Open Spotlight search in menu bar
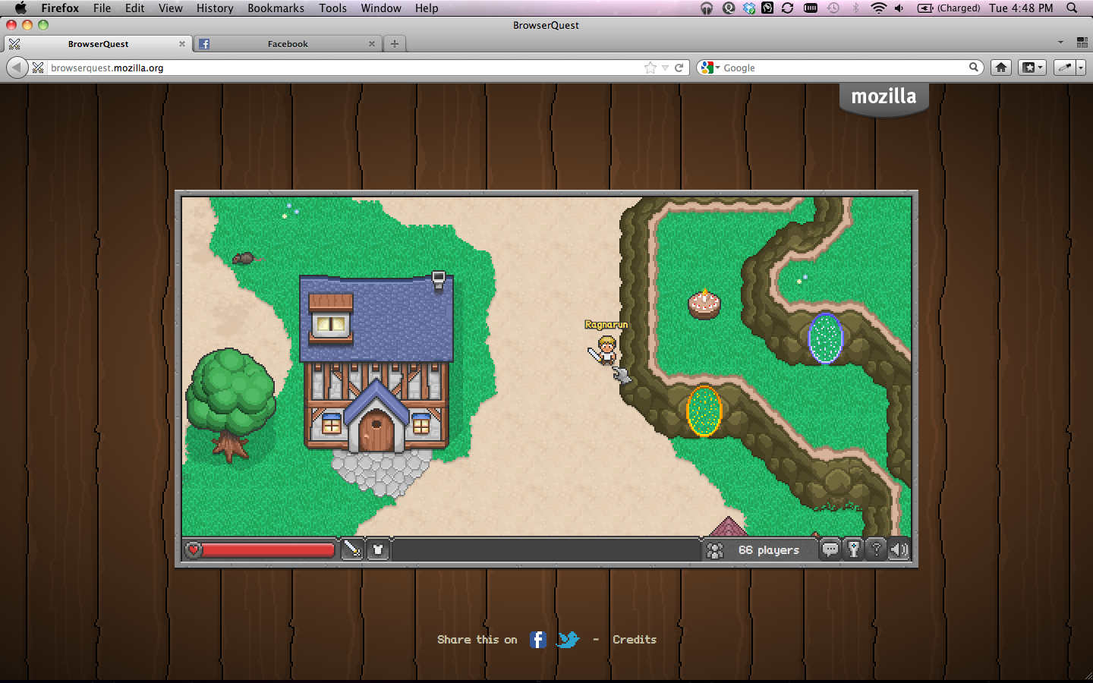Image resolution: width=1093 pixels, height=683 pixels. click(x=1072, y=8)
